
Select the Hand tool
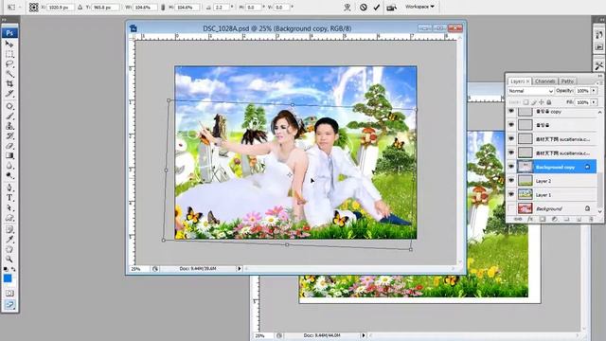pos(9,249)
